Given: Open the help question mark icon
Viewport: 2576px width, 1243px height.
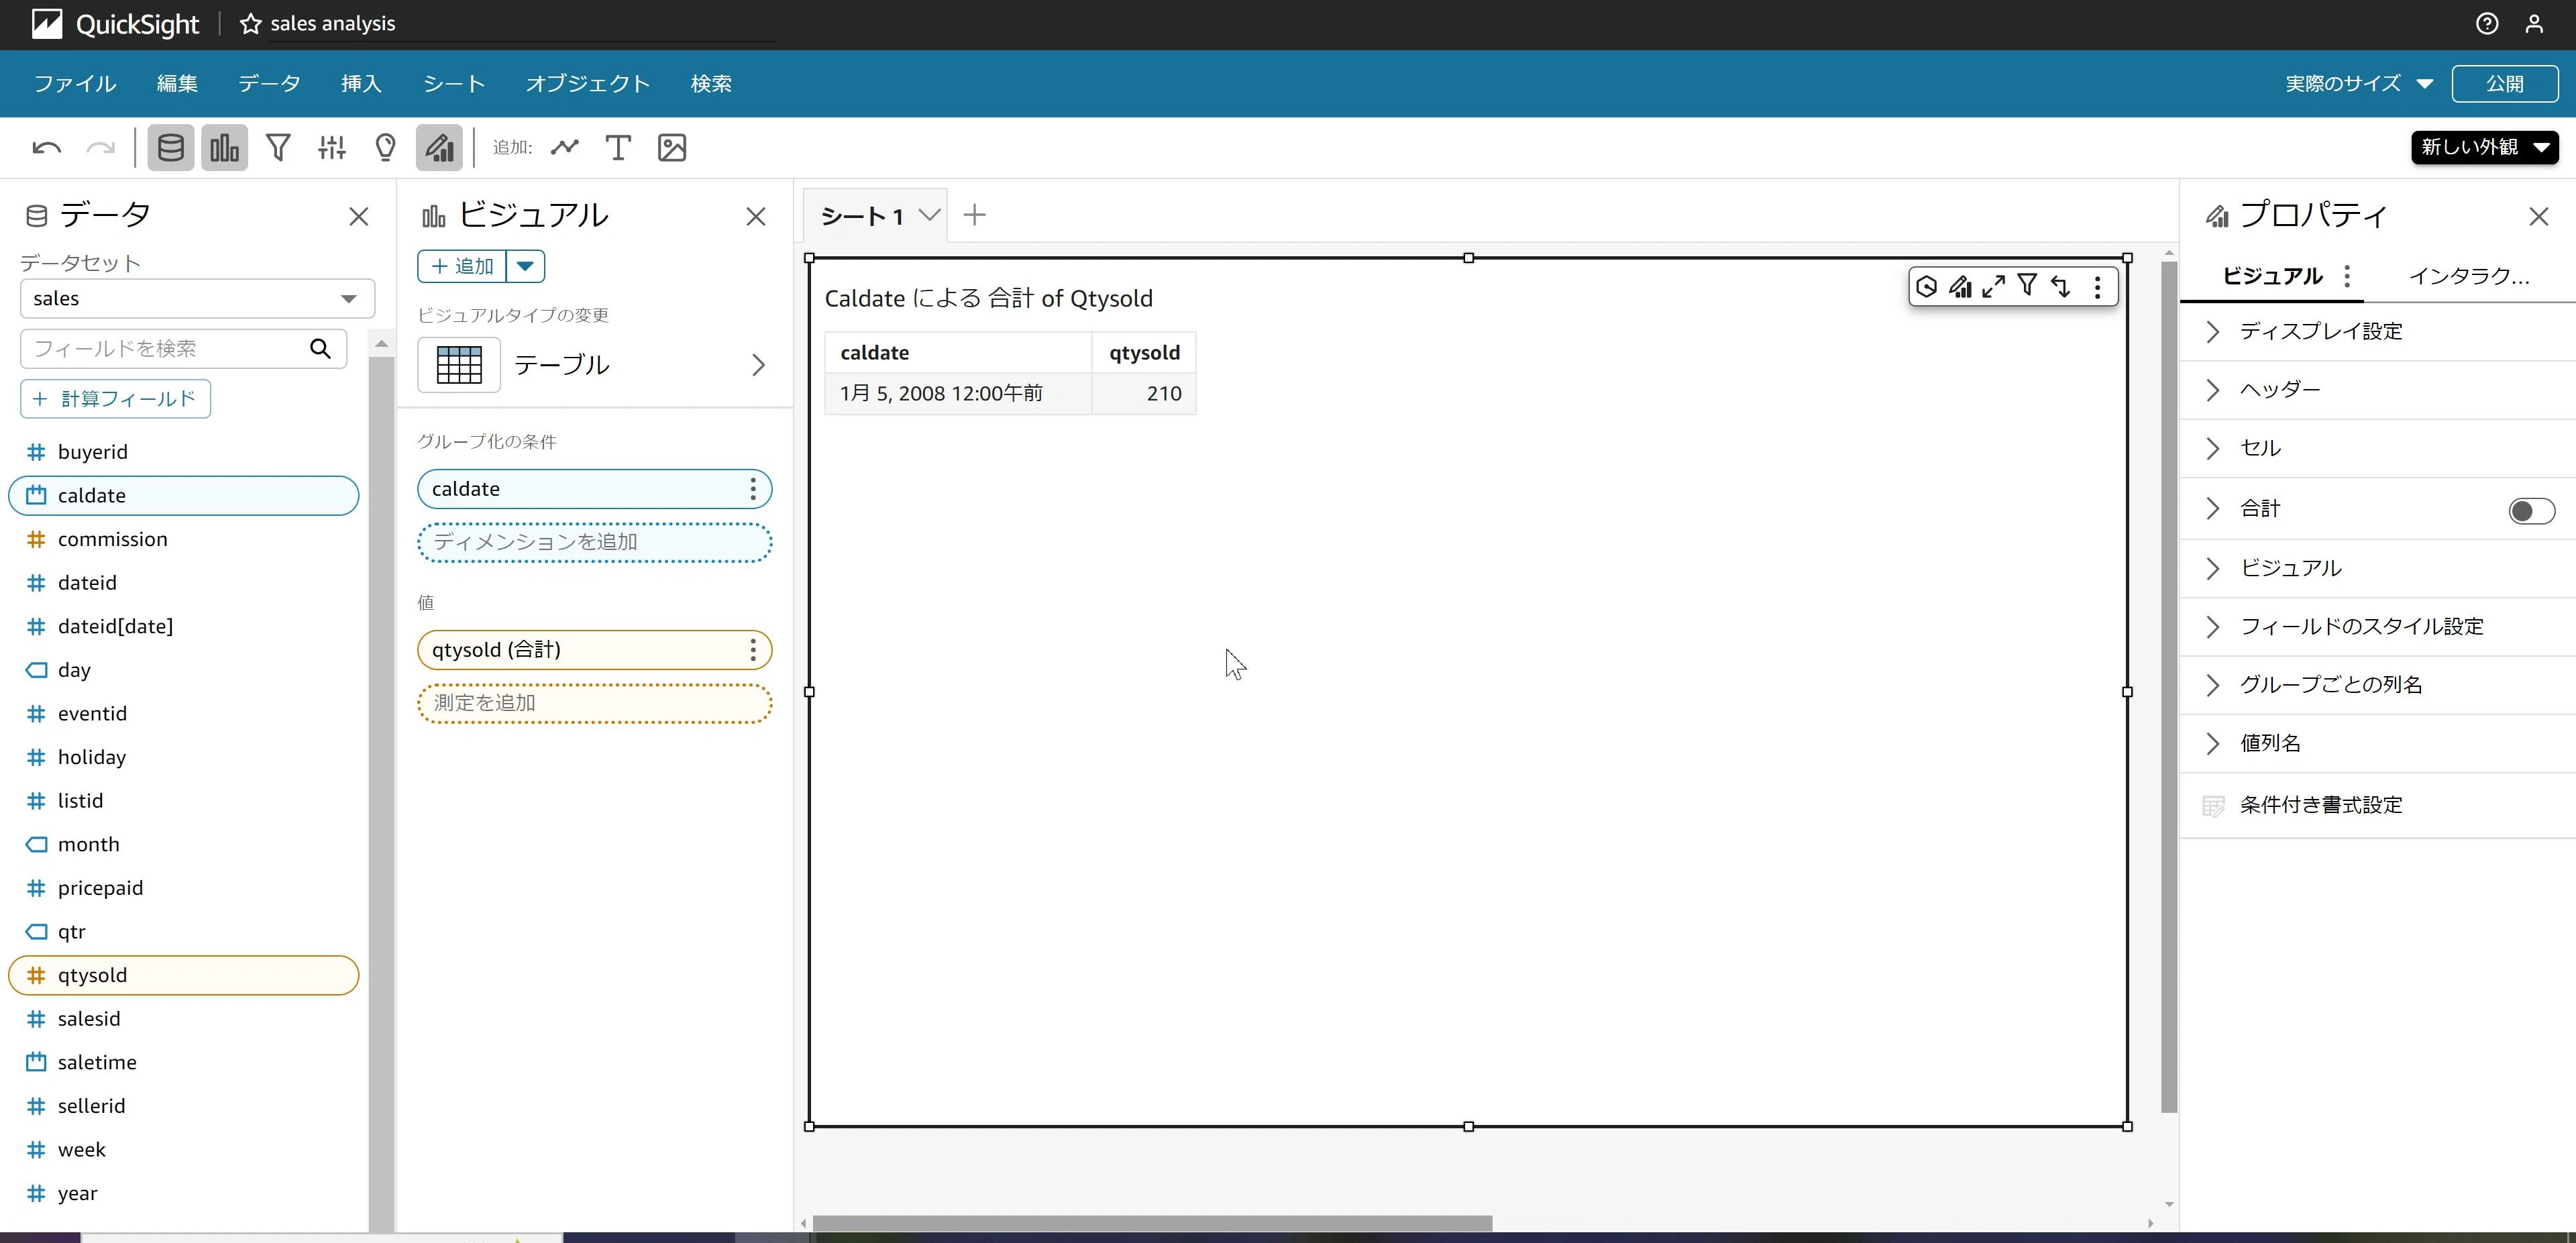Looking at the screenshot, I should click(x=2487, y=24).
